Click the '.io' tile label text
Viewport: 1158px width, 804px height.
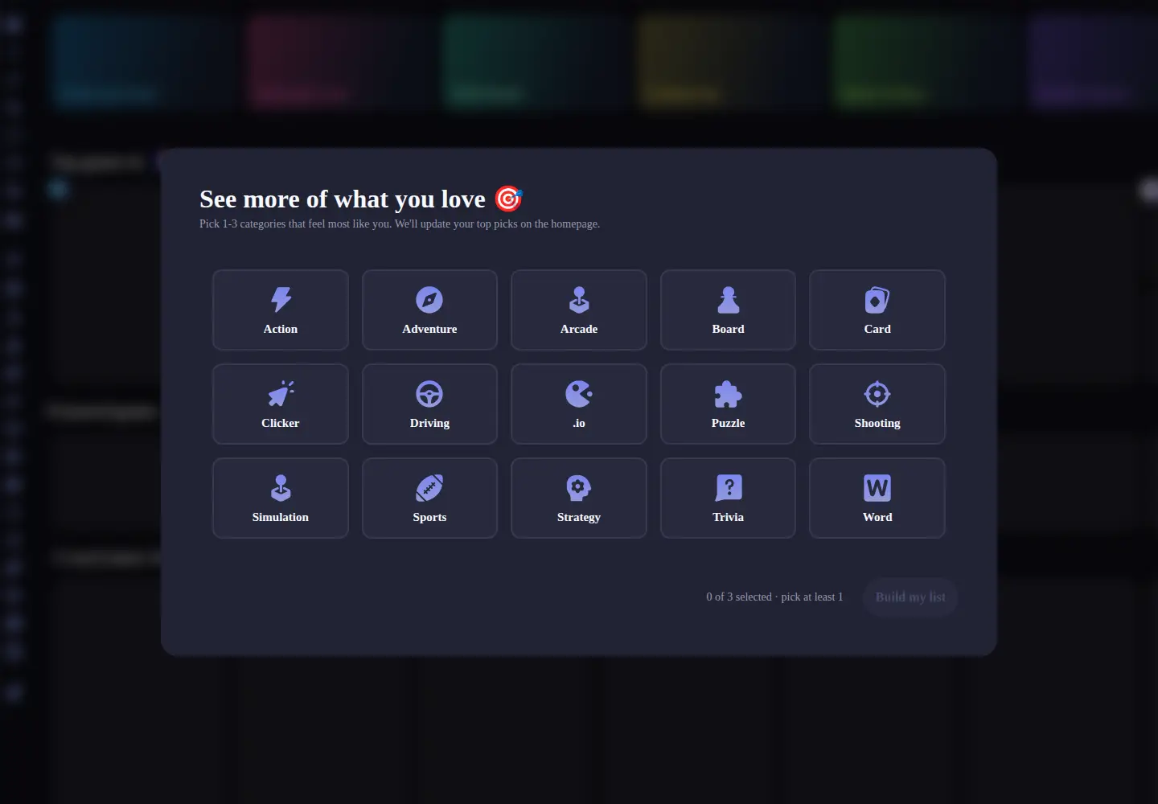click(579, 423)
